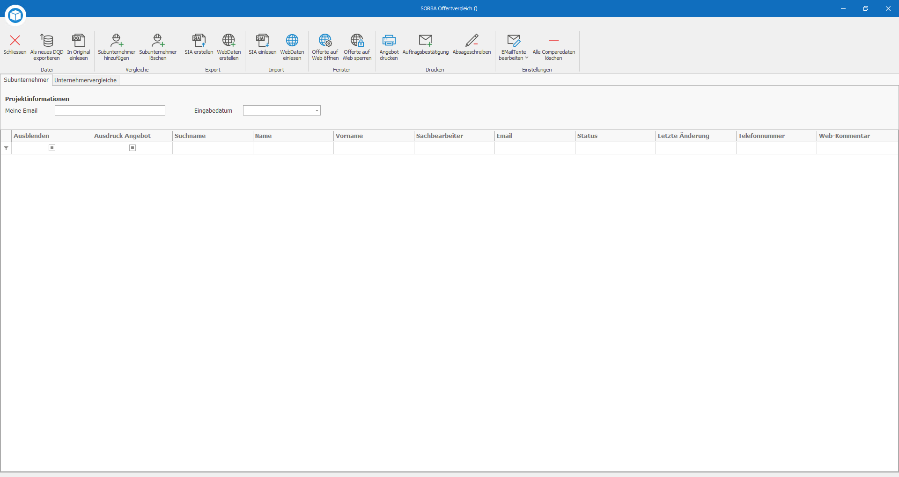Sort by the Telefonnummer column header

coord(776,136)
